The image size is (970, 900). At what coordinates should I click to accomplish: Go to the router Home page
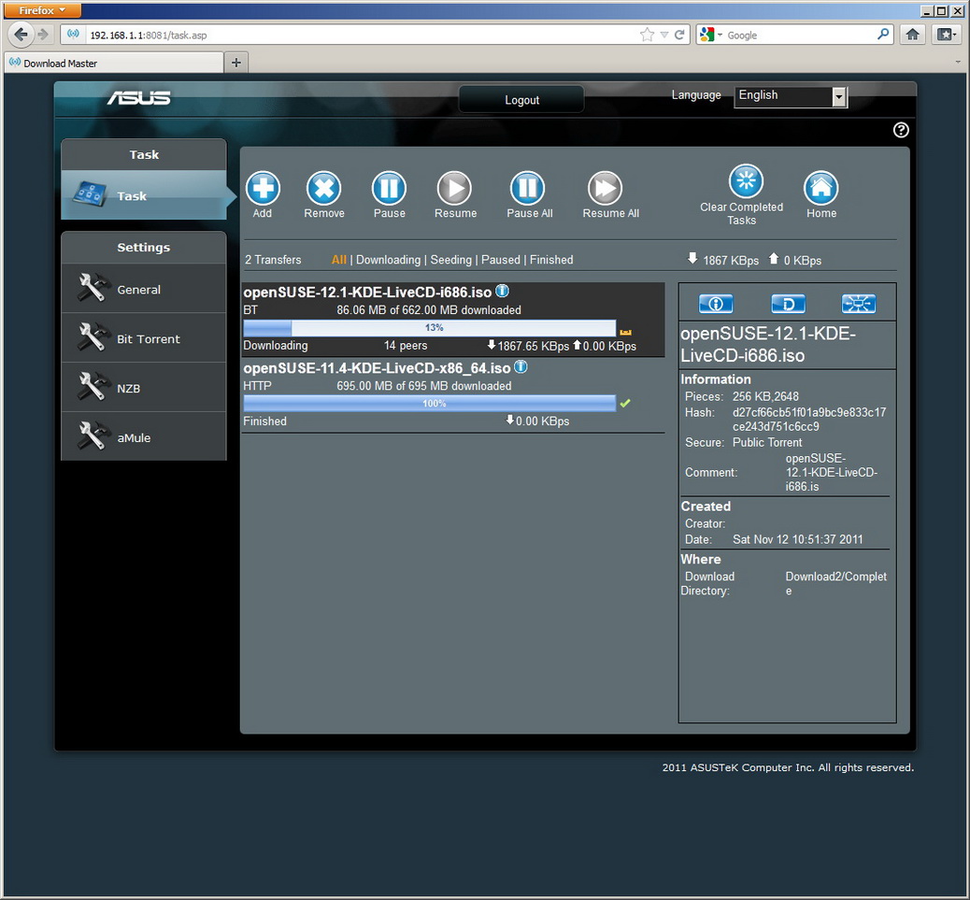[x=820, y=189]
